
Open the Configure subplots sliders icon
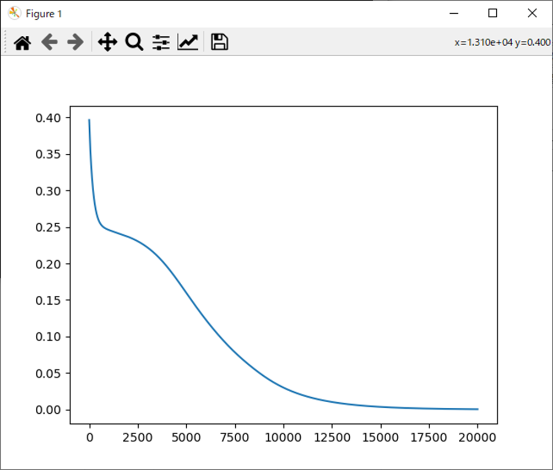pyautogui.click(x=161, y=42)
